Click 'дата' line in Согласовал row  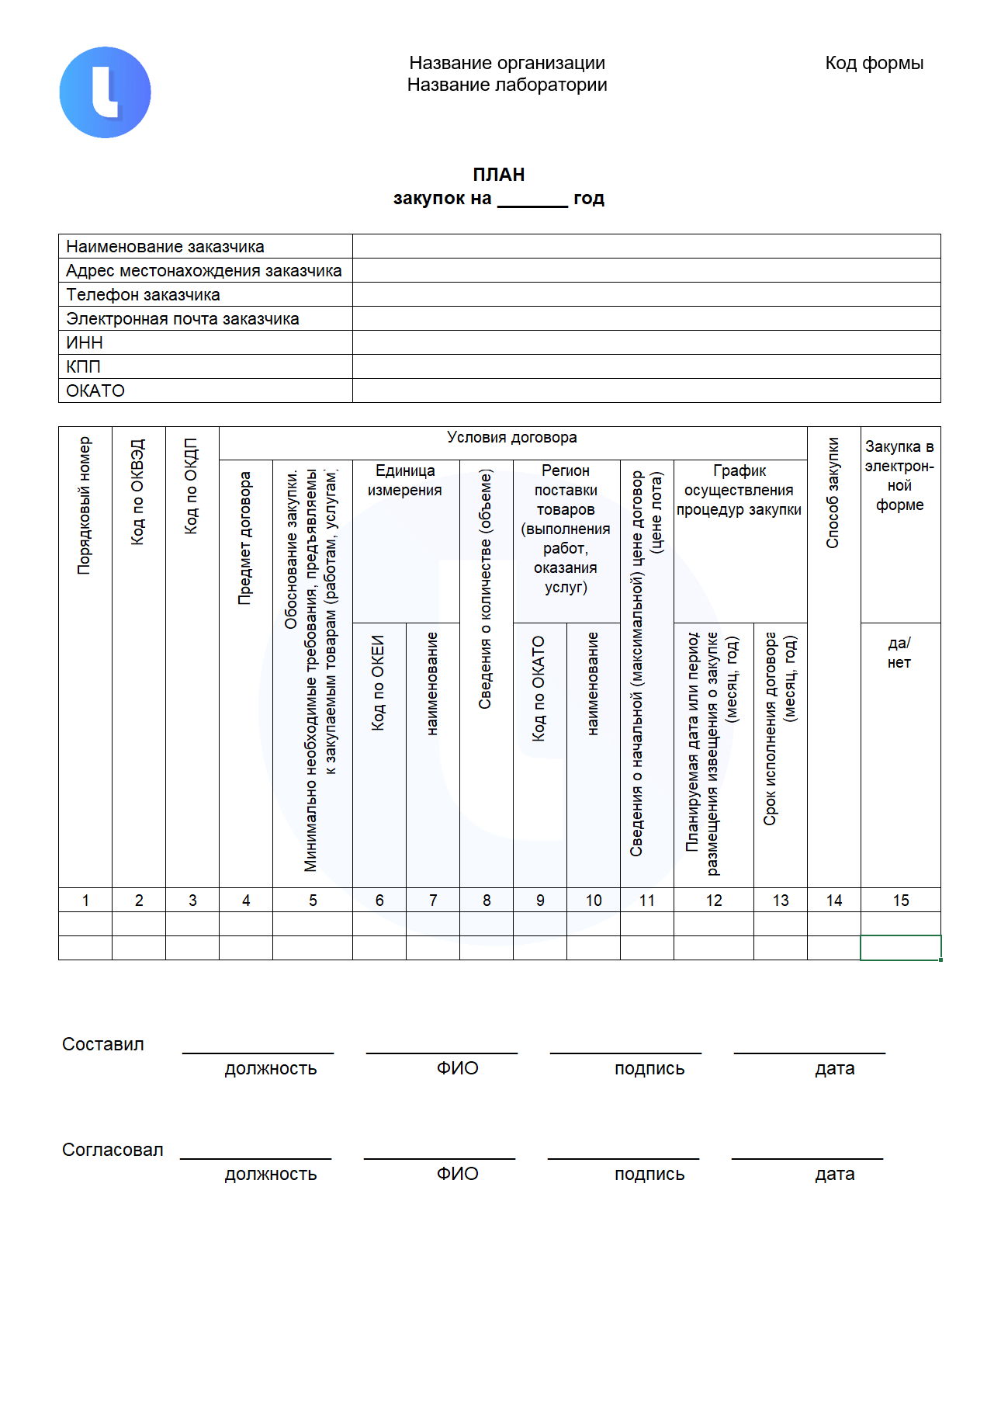[x=807, y=1159]
